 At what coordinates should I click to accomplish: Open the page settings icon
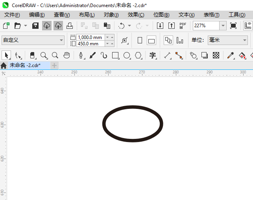(x=125, y=40)
